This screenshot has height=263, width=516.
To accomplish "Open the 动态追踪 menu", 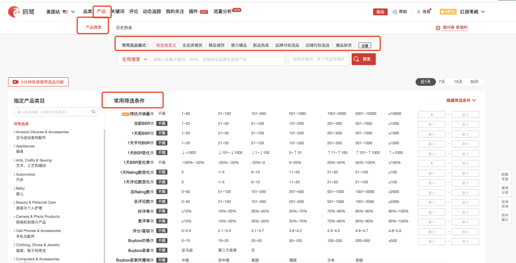I will [x=152, y=11].
